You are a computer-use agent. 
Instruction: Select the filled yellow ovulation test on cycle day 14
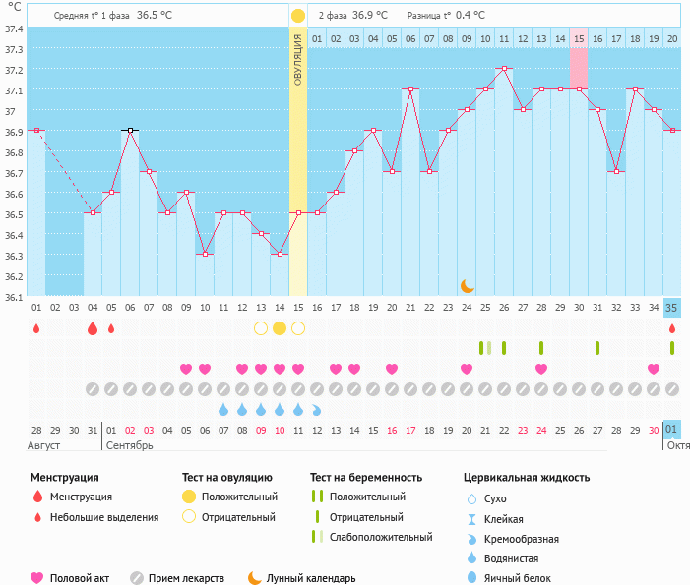point(280,328)
